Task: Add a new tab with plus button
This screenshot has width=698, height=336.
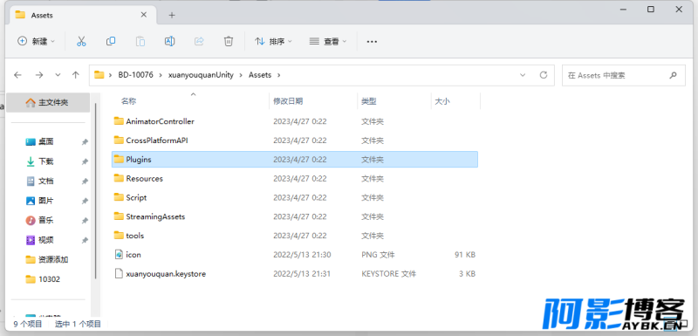Action: point(172,15)
